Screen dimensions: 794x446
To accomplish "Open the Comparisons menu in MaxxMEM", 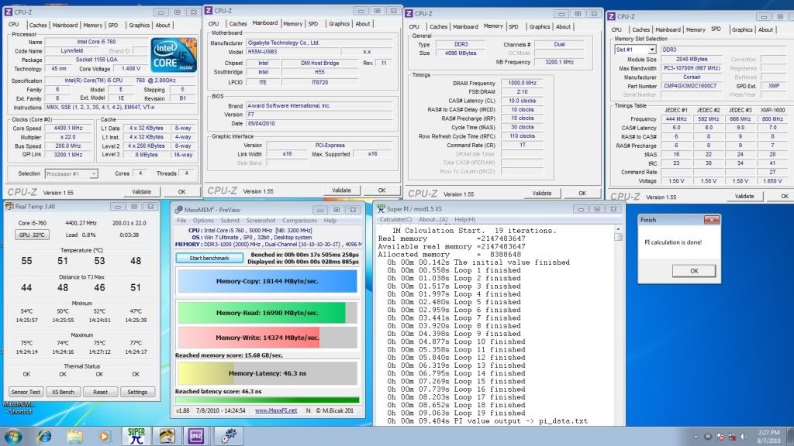I will click(299, 221).
